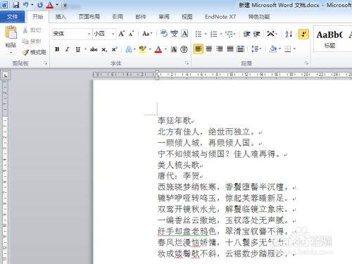Click the Text Effects glowing A icon
Viewport: 352px width, 264px height.
[x=129, y=49]
